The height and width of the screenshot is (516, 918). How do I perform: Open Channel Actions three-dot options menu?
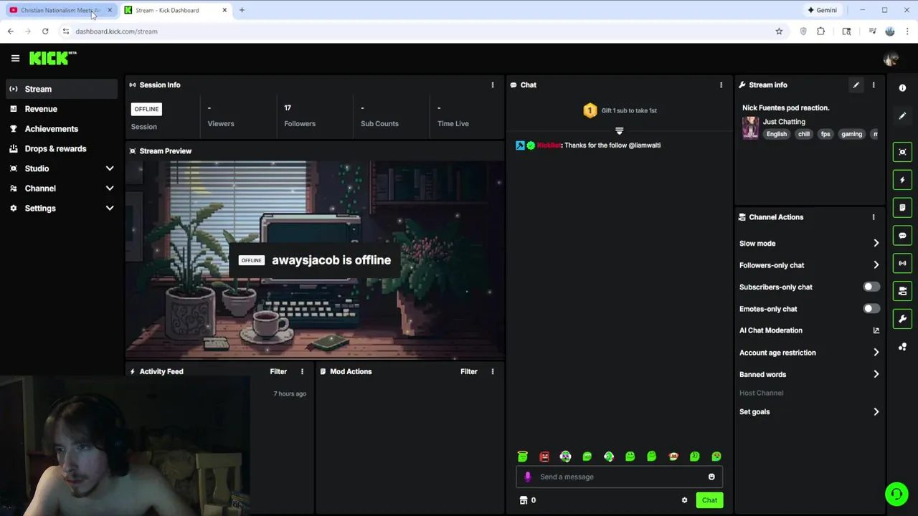tap(873, 217)
